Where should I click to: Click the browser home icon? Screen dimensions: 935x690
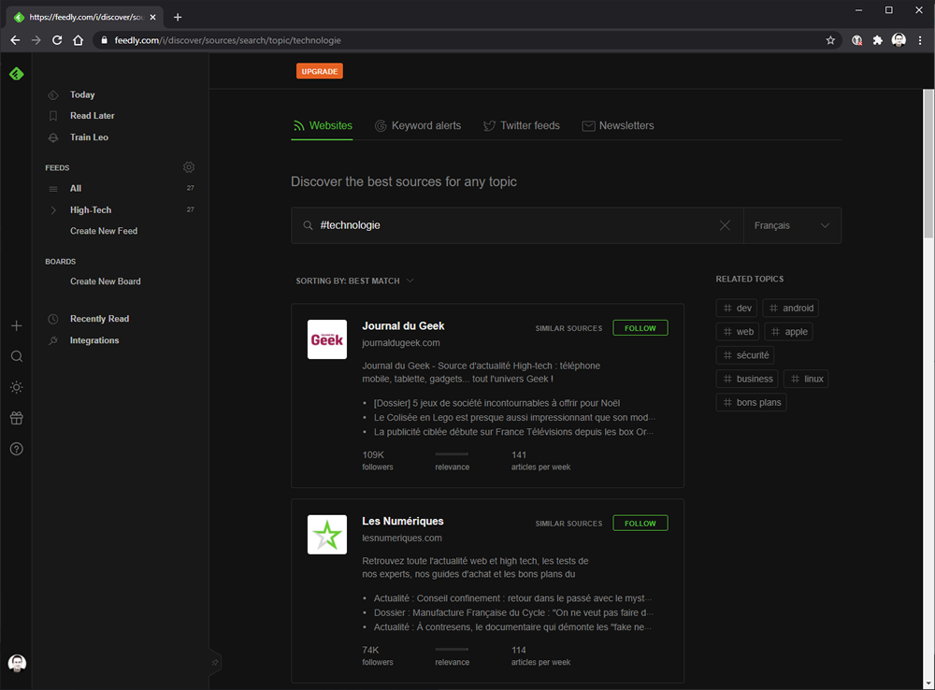click(79, 40)
